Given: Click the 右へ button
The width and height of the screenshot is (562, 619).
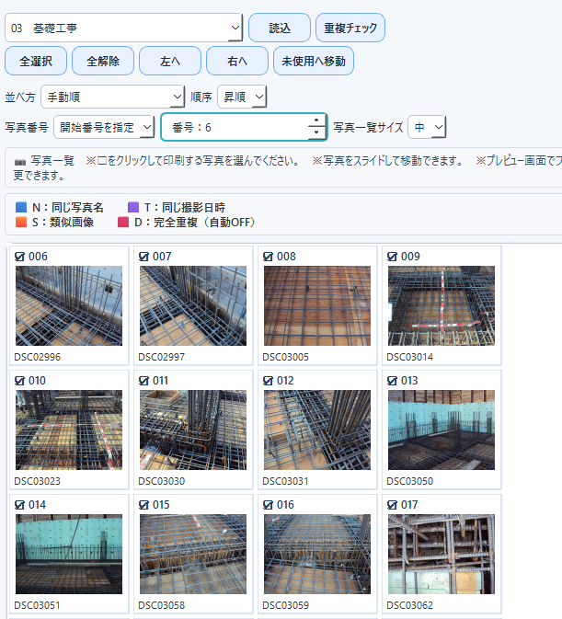Looking at the screenshot, I should point(236,61).
